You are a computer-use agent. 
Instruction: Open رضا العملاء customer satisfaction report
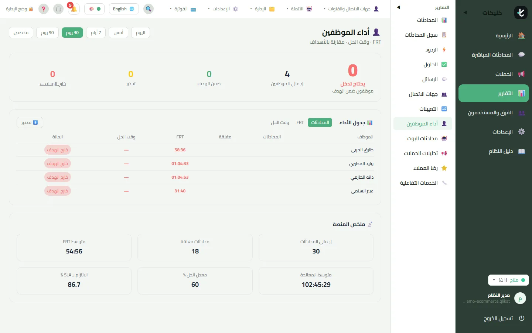point(423,168)
